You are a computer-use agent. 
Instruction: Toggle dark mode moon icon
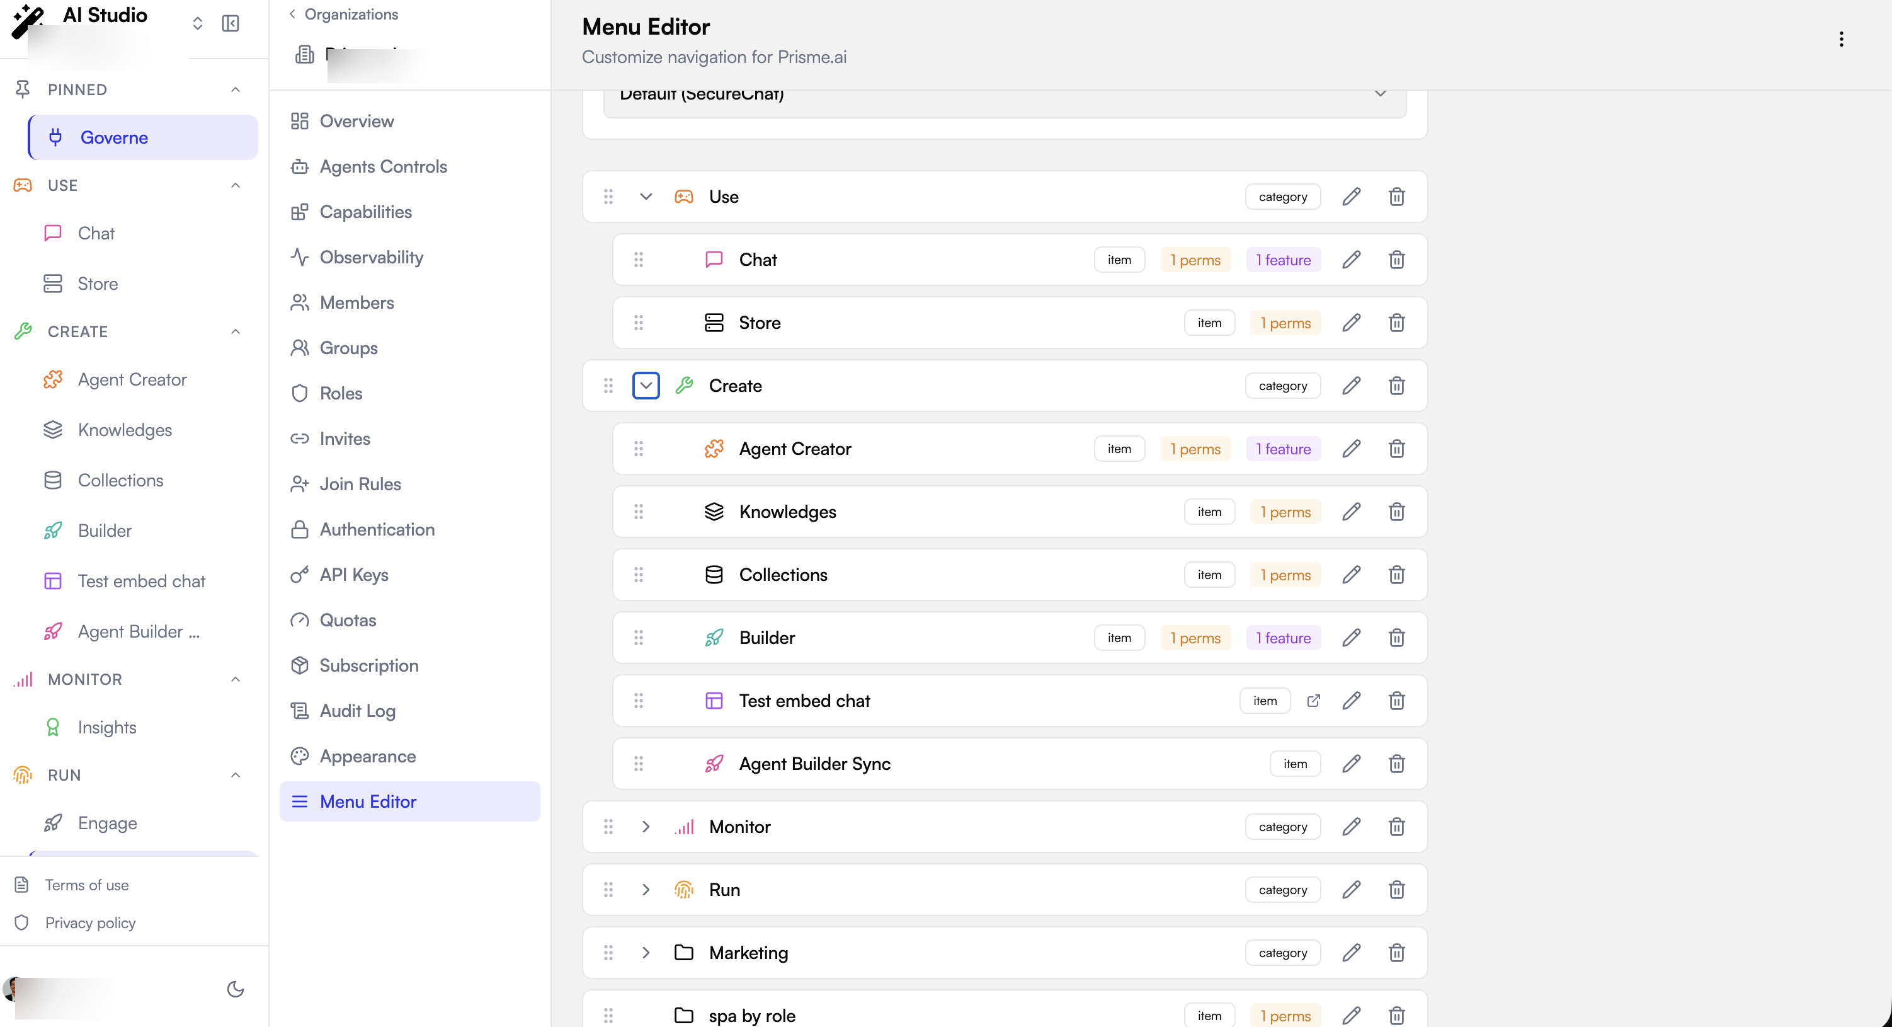(x=235, y=989)
